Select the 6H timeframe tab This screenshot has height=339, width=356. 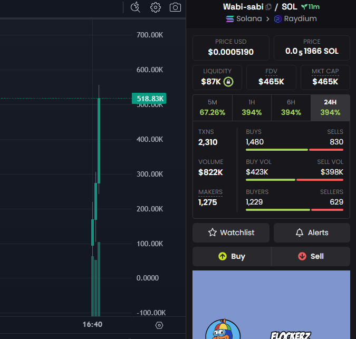click(x=291, y=108)
